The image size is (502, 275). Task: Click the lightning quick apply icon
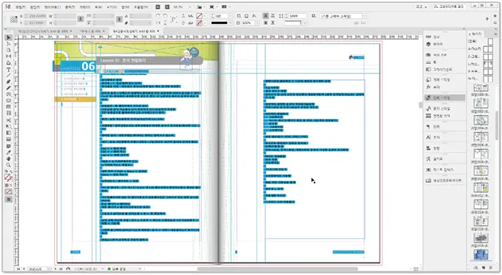coord(487,19)
